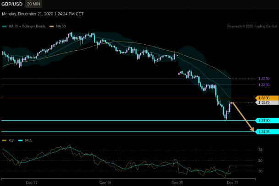Image resolution: width=279 pixels, height=186 pixels.
Task: Click the orange MA 50 legend swatch
Action: click(x=52, y=27)
